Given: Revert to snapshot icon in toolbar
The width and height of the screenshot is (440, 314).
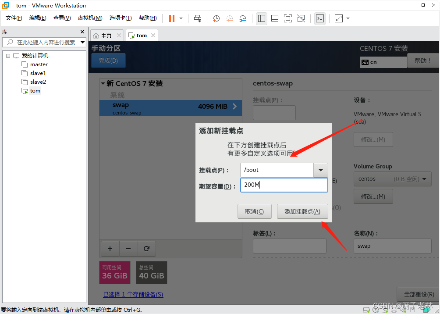Looking at the screenshot, I should (230, 18).
